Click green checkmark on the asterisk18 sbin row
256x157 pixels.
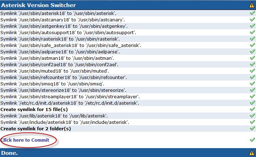pyautogui.click(x=252, y=13)
